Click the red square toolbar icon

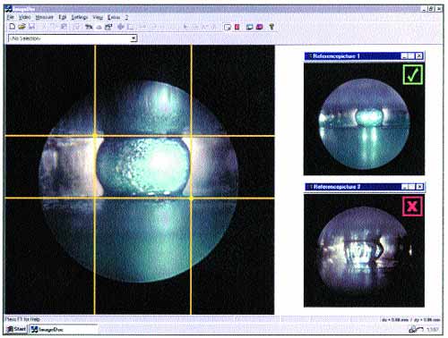[x=237, y=27]
